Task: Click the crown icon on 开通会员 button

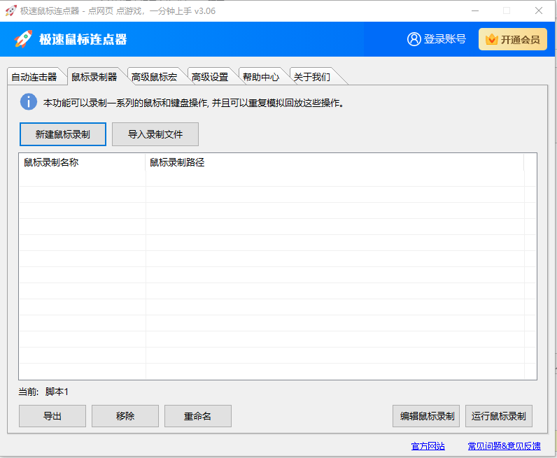Action: 491,40
